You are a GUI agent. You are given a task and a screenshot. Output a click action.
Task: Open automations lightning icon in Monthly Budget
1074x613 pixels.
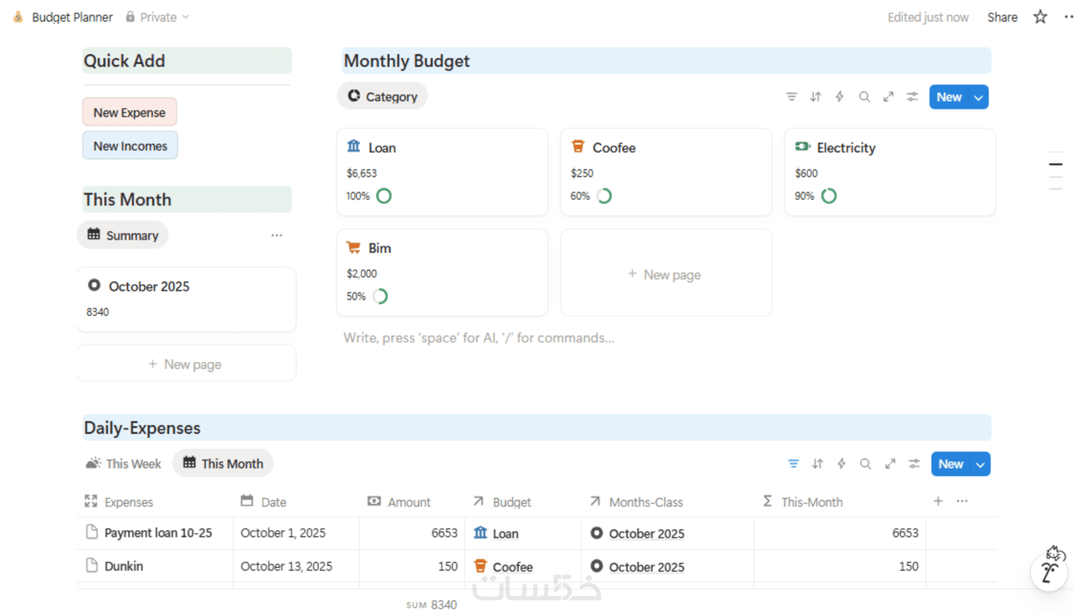[840, 97]
